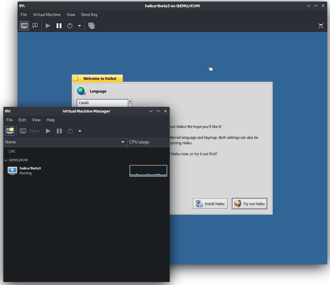330x285 pixels.
Task: Click power icon in Virtual Machine Manager toolbar
Action: 70,131
